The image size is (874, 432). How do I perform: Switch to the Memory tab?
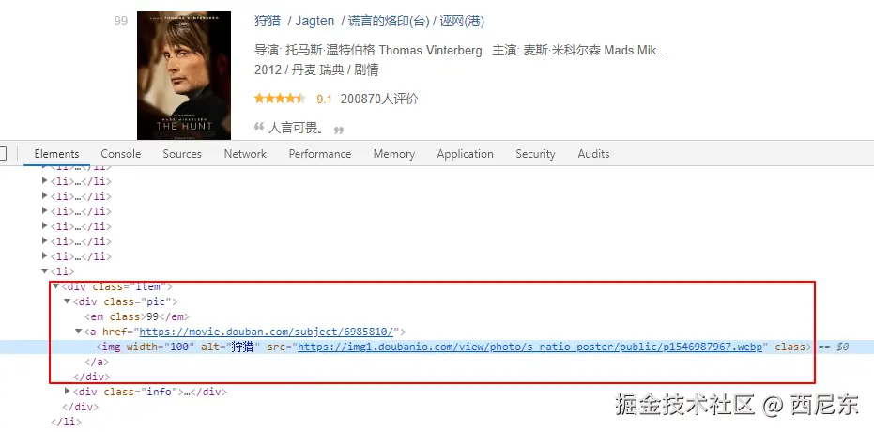pos(394,154)
